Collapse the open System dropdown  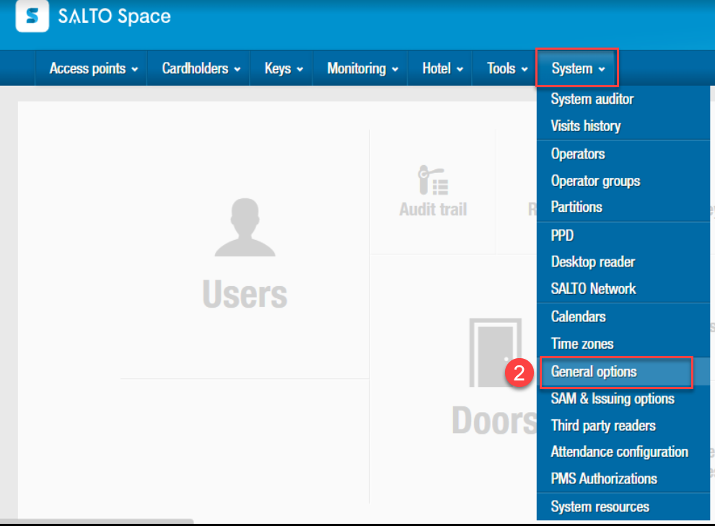coord(576,68)
